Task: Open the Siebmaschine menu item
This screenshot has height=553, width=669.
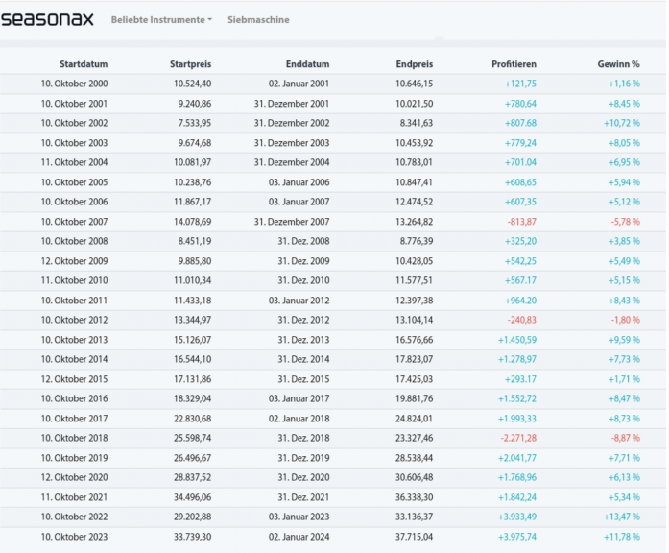Action: click(258, 20)
